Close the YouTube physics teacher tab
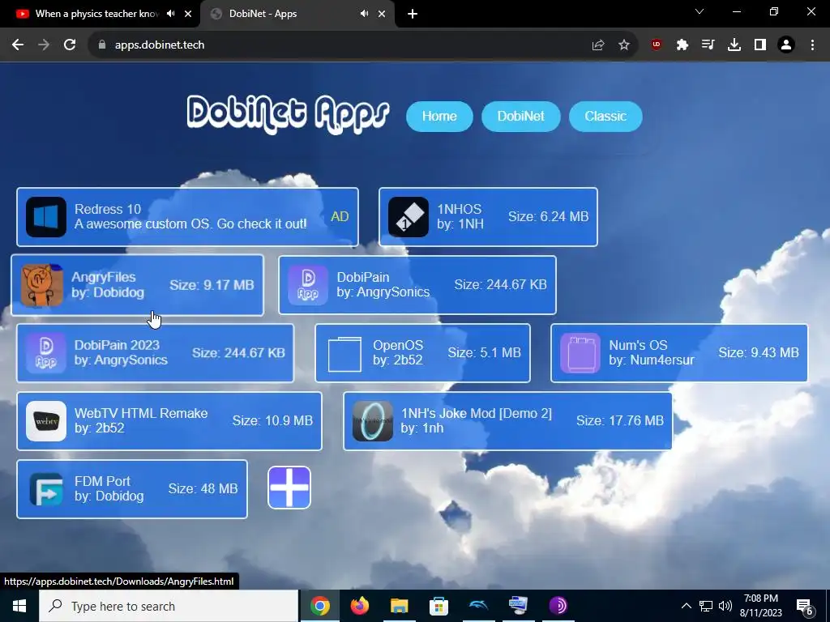830x622 pixels. click(x=188, y=15)
